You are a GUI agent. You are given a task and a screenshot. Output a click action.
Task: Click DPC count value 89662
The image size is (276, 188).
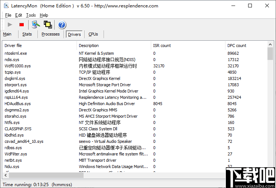233,53
